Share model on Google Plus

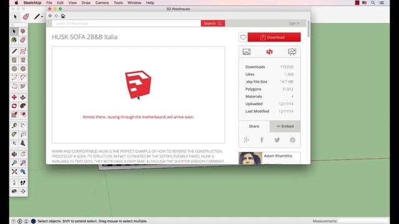(246, 140)
